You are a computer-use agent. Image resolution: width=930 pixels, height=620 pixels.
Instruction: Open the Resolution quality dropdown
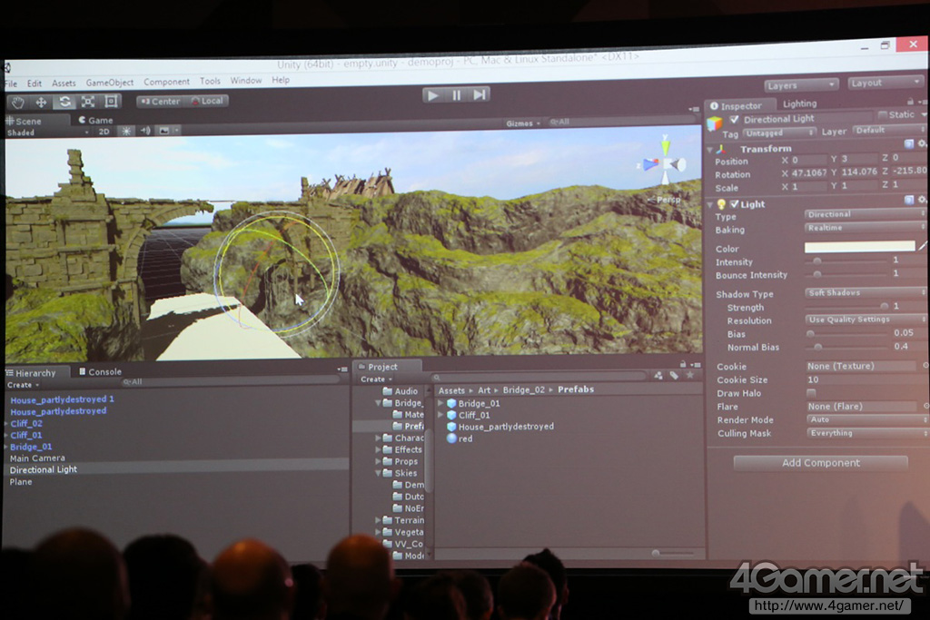pyautogui.click(x=865, y=320)
